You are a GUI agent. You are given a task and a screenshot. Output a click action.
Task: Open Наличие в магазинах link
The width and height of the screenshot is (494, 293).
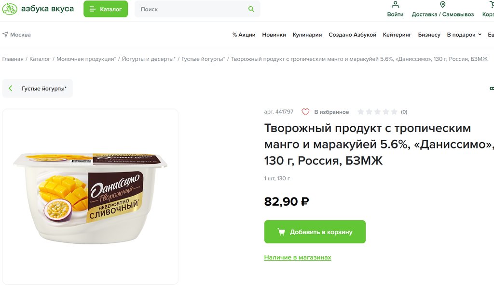point(298,257)
